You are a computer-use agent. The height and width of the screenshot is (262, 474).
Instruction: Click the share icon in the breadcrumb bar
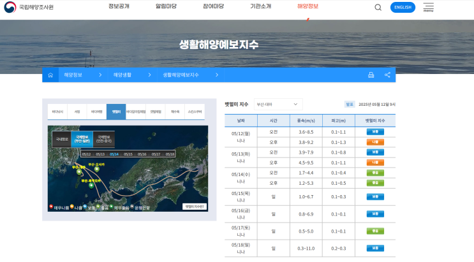pyautogui.click(x=387, y=75)
